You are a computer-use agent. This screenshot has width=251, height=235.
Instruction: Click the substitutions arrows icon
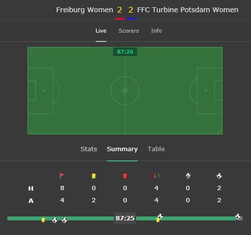point(156,176)
